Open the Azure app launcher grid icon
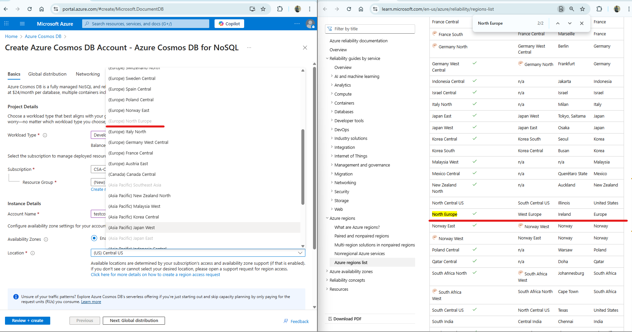This screenshot has width=632, height=332. pyautogui.click(x=6, y=24)
